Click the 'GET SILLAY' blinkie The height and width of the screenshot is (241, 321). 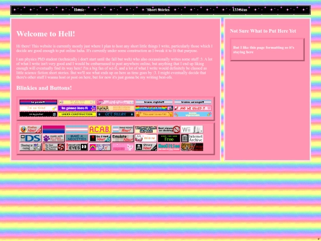pos(115,114)
